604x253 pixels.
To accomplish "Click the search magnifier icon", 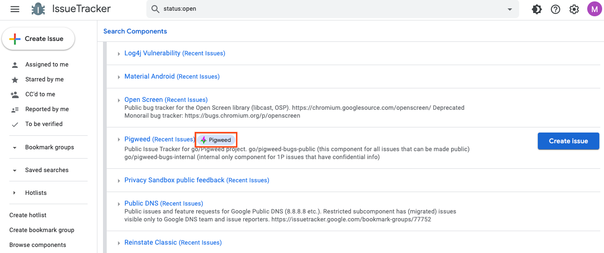I will point(156,9).
